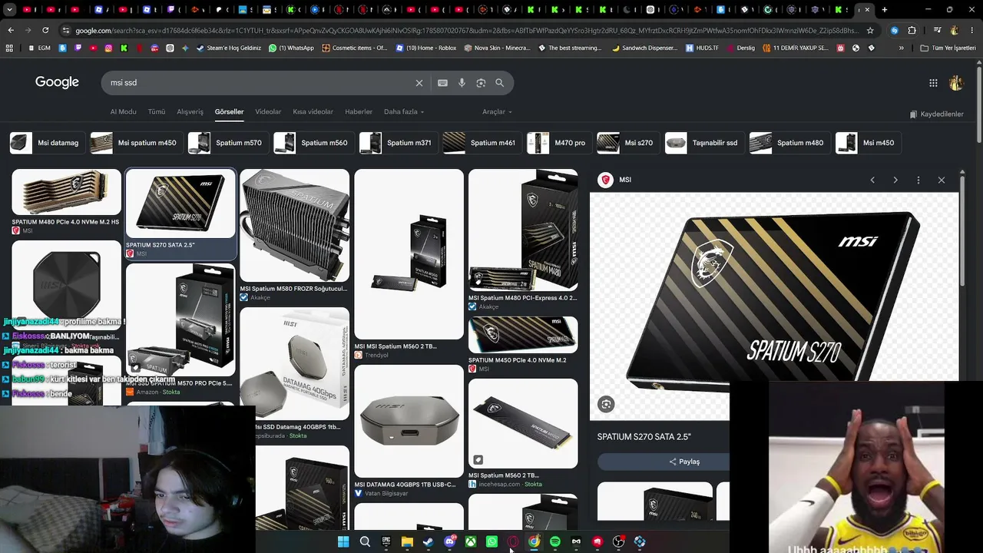Open the "HUDS.TF" bookmark
This screenshot has height=553, width=983.
click(x=701, y=48)
